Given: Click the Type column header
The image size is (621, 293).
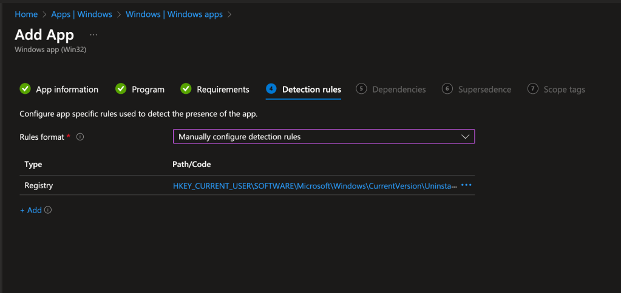Looking at the screenshot, I should [33, 164].
